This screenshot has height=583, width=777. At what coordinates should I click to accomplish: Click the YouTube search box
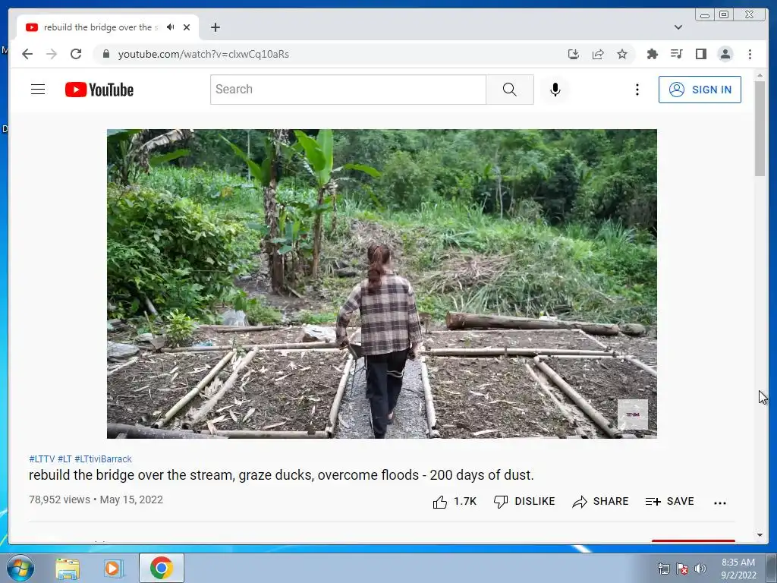point(348,90)
